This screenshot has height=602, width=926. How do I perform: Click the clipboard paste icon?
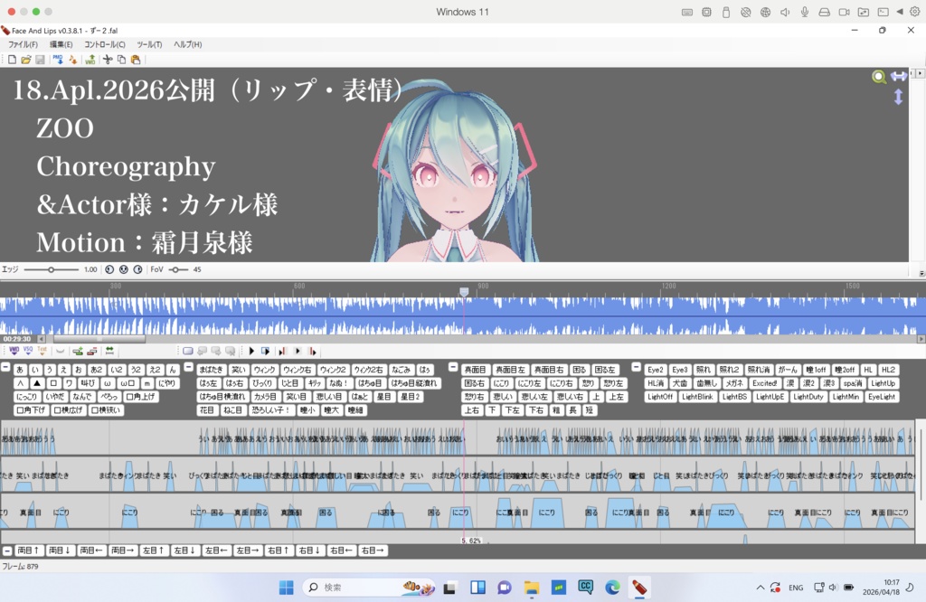136,60
